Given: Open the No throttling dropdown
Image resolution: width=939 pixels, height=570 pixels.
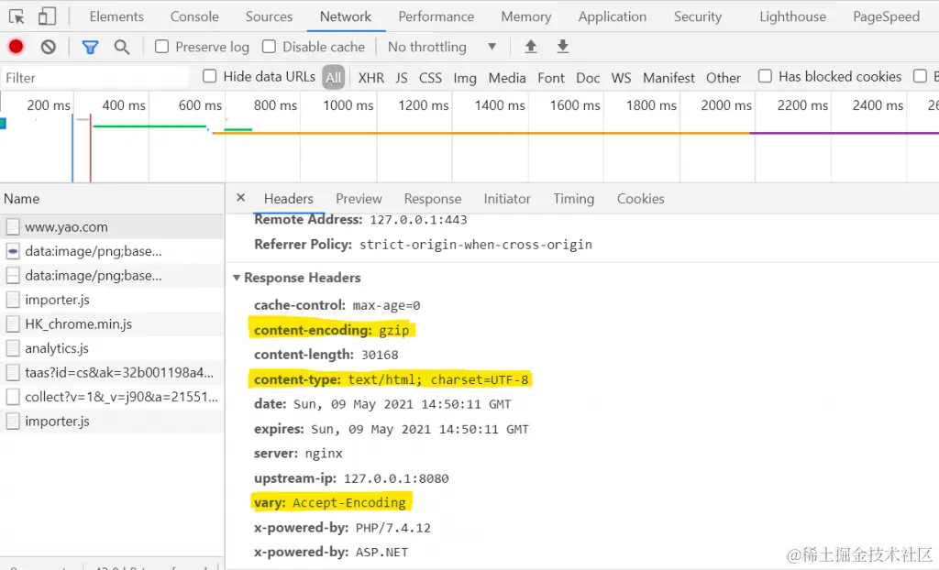Looking at the screenshot, I should click(442, 47).
